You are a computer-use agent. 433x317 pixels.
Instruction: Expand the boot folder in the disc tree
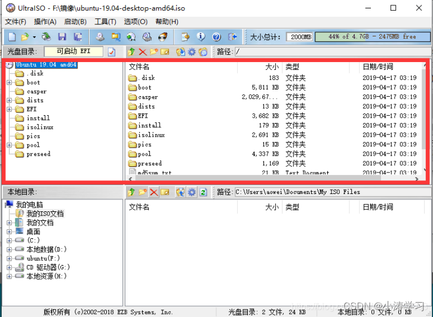[x=10, y=82]
